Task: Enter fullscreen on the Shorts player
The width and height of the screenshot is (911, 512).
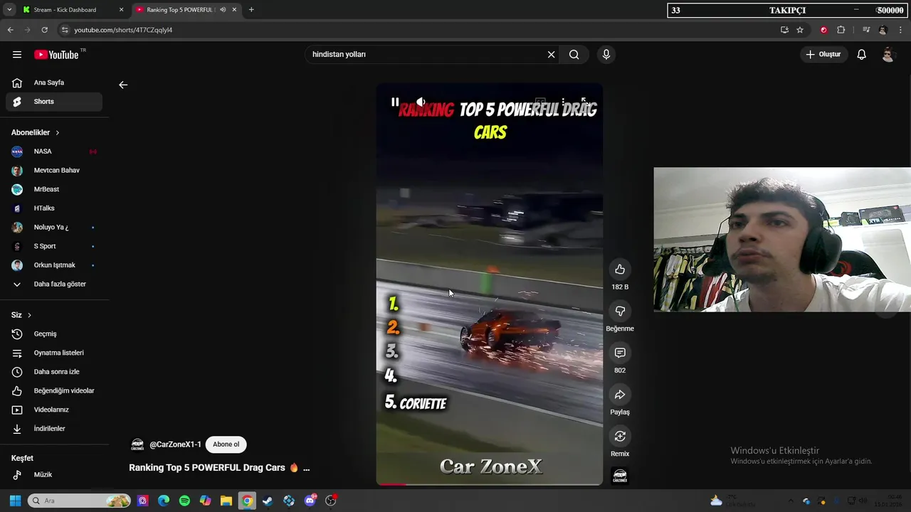Action: pos(584,102)
